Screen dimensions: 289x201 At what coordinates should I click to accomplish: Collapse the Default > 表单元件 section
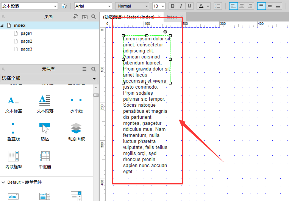3,182
